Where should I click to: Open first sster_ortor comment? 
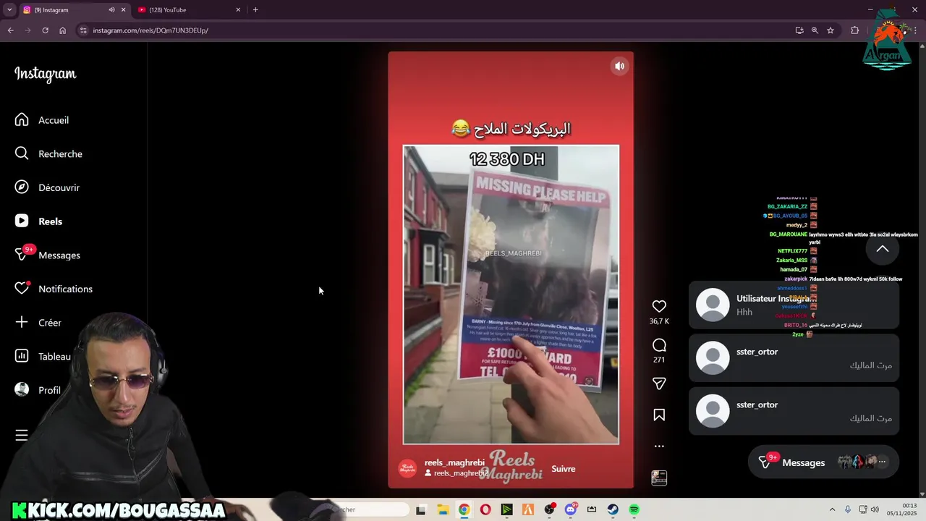(x=794, y=357)
